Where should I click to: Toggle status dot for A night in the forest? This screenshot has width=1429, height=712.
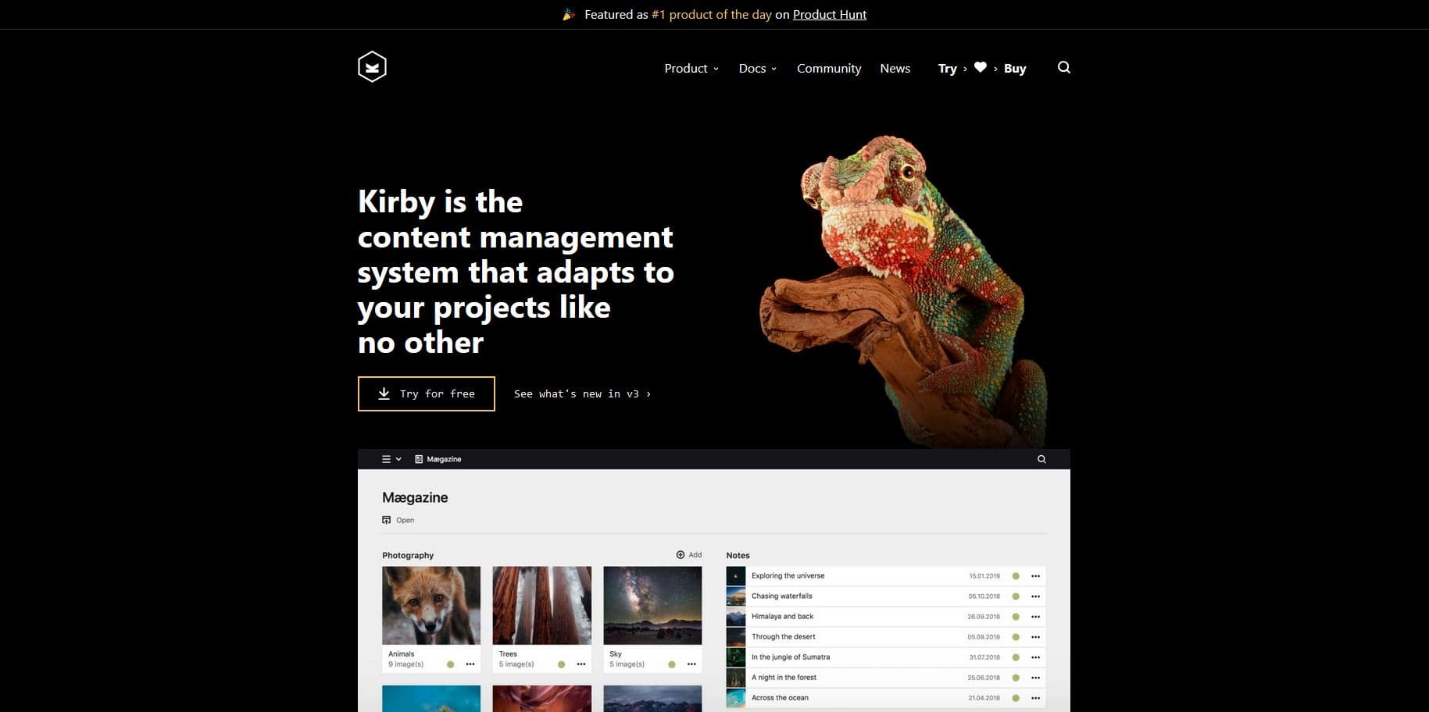click(1016, 678)
